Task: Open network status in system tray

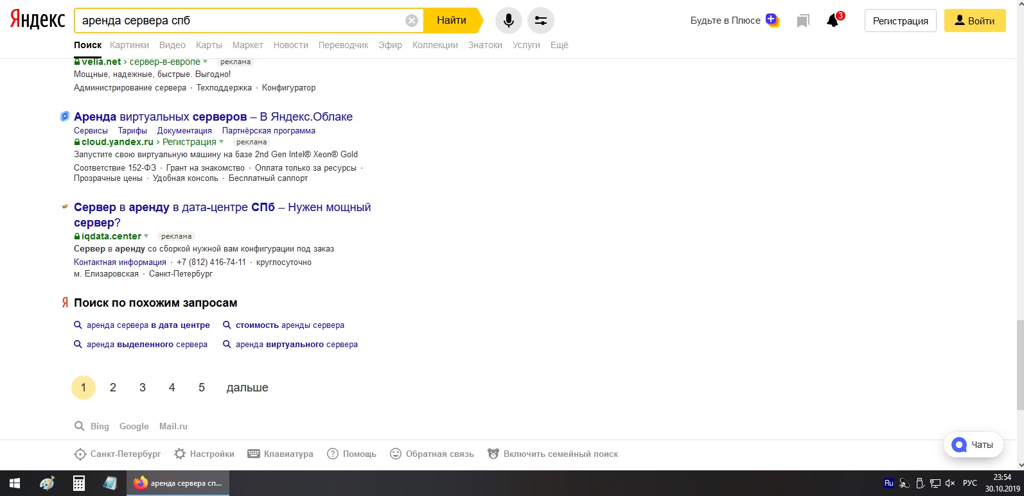Action: tap(935, 483)
